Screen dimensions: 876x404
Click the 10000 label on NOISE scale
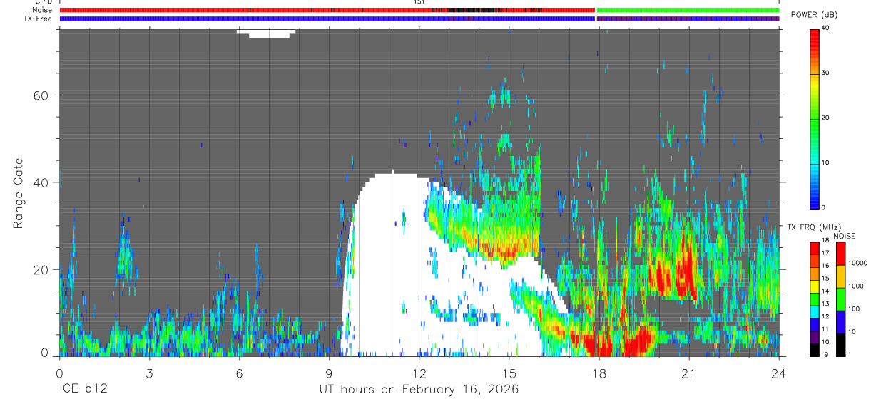point(858,263)
